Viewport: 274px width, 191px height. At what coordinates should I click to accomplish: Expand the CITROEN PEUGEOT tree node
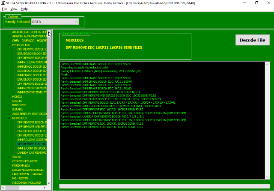click(x=9, y=161)
